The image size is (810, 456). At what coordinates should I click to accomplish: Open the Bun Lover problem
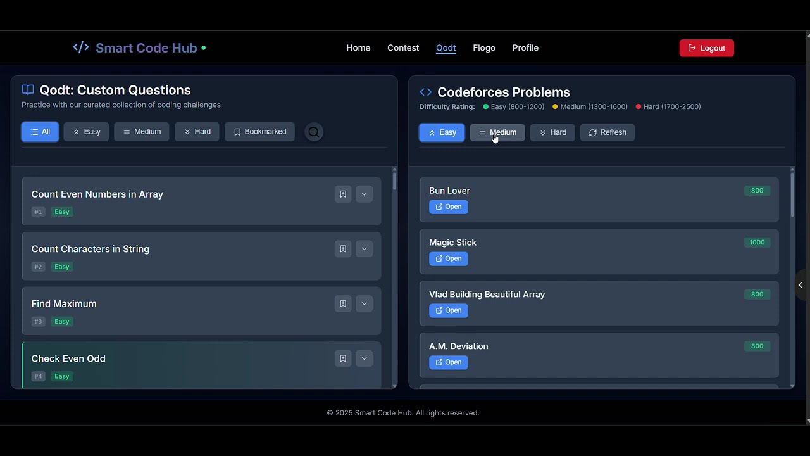pyautogui.click(x=449, y=206)
